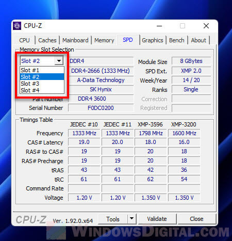
Task: Click the JEDEC #10 frequency 1333 MHz cell
Action: click(84, 133)
